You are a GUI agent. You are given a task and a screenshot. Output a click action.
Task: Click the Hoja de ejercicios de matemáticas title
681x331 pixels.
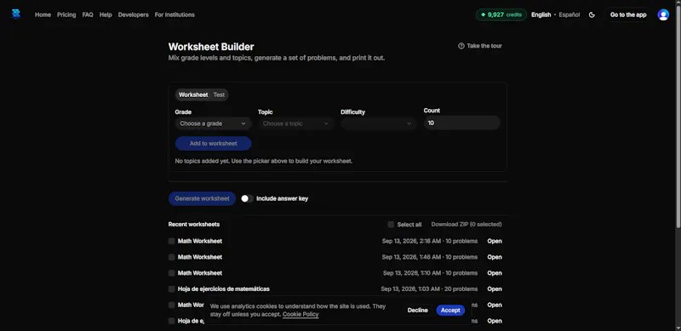pyautogui.click(x=224, y=288)
